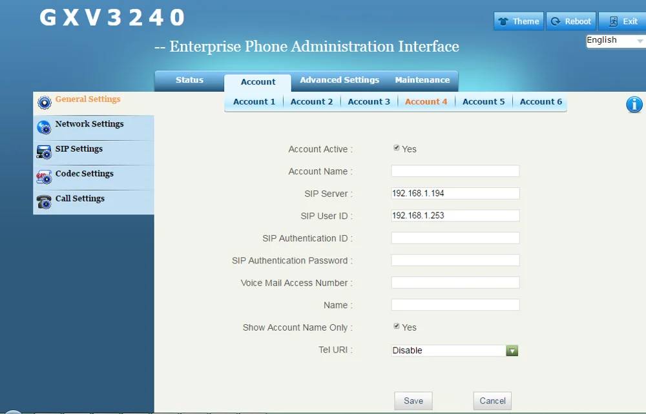The width and height of the screenshot is (646, 414).
Task: Click the Codec Settings icon
Action: [x=44, y=177]
